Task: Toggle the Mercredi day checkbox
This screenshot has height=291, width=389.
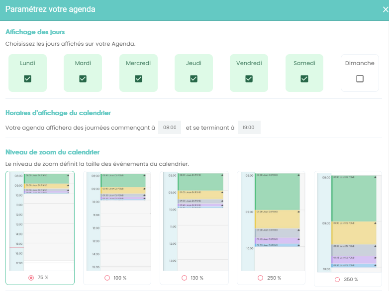Action: (x=138, y=78)
